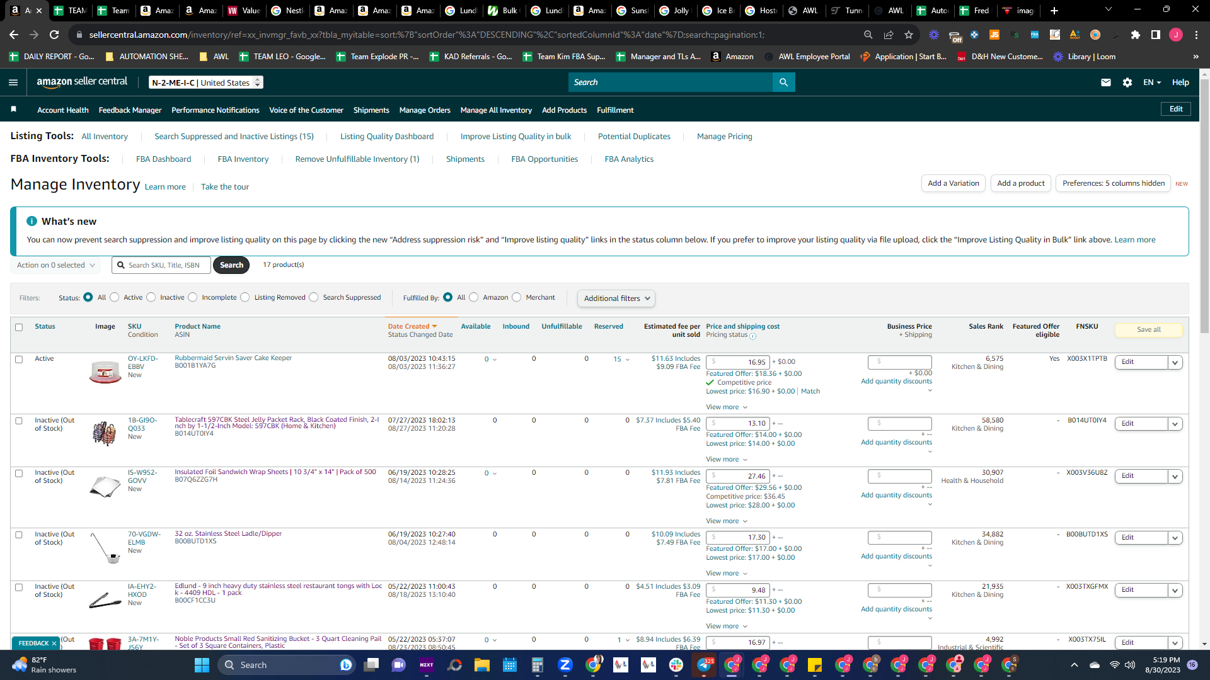1210x680 pixels.
Task: Open the Windows Start menu
Action: pos(202,665)
